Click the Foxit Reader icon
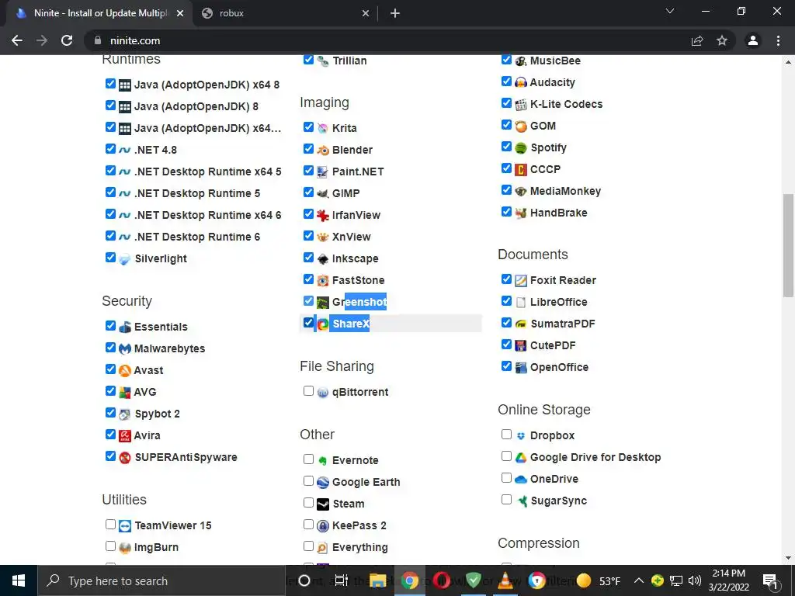The image size is (795, 596). tap(521, 281)
